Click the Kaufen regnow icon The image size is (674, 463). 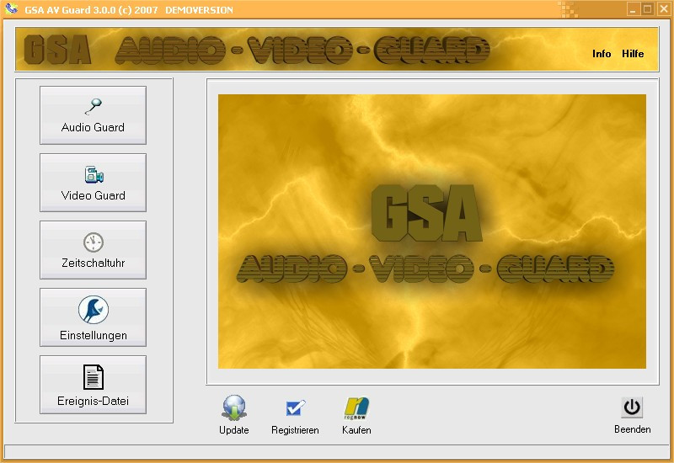click(356, 408)
